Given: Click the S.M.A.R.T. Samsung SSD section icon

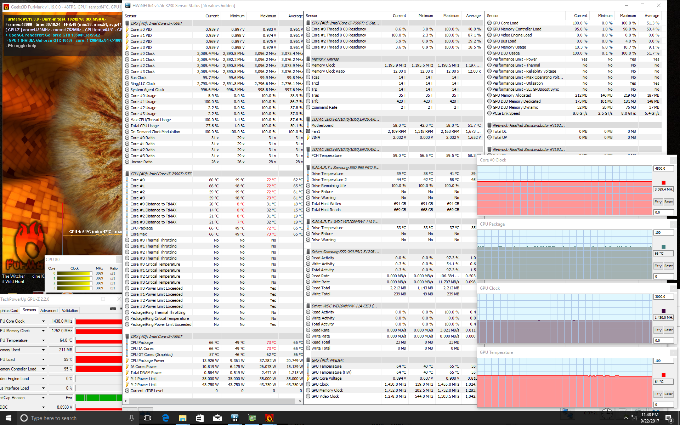Looking at the screenshot, I should pos(308,168).
